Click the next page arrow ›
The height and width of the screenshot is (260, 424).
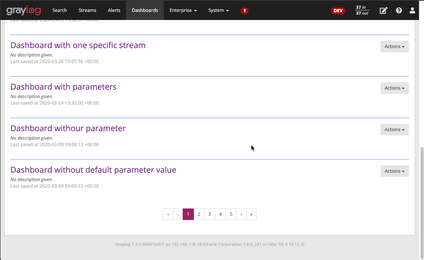(x=241, y=214)
